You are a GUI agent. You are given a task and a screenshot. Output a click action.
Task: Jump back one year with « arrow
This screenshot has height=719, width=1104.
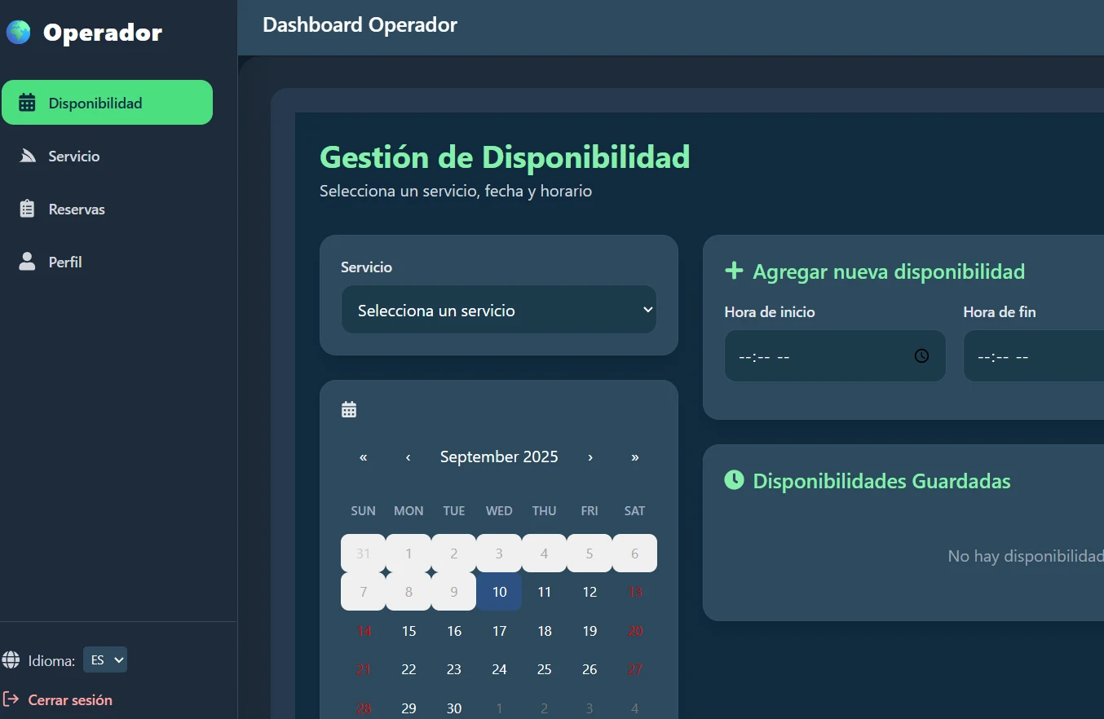click(x=364, y=457)
